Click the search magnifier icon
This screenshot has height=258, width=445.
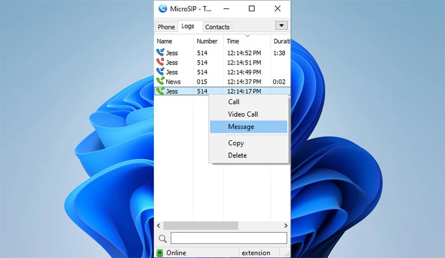[x=163, y=239]
